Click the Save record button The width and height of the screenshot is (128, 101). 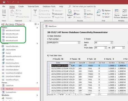pyautogui.click(x=77, y=14)
